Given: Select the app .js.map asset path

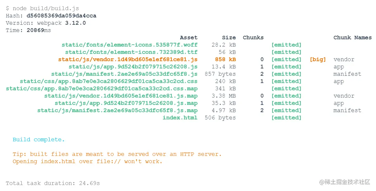Looking at the screenshot, I should [126, 103].
